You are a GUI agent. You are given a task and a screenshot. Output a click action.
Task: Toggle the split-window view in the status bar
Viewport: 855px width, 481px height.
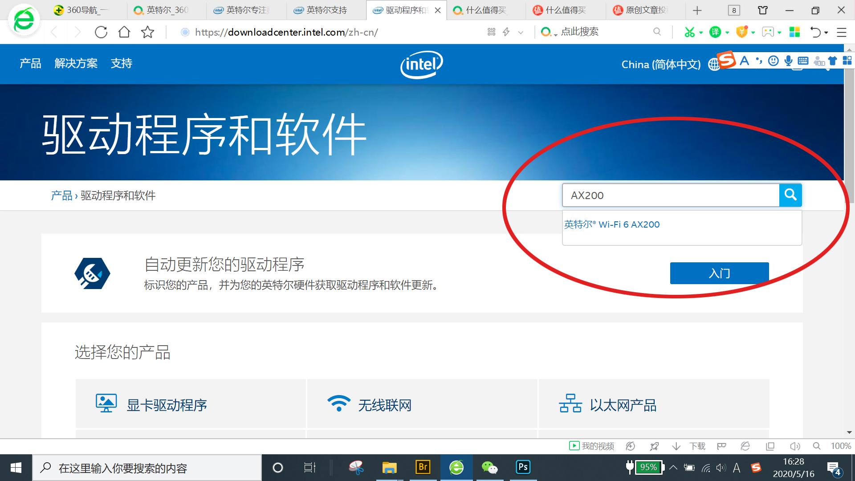tap(769, 446)
